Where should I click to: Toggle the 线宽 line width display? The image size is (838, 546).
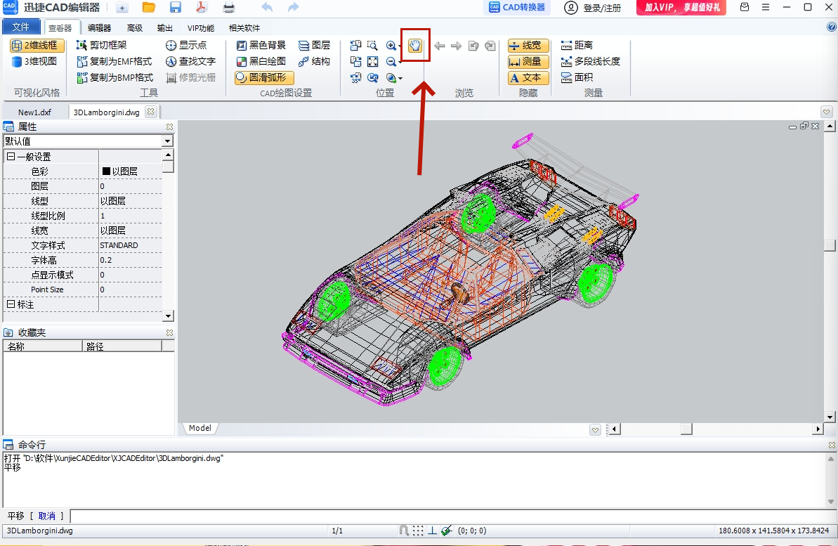coord(528,46)
